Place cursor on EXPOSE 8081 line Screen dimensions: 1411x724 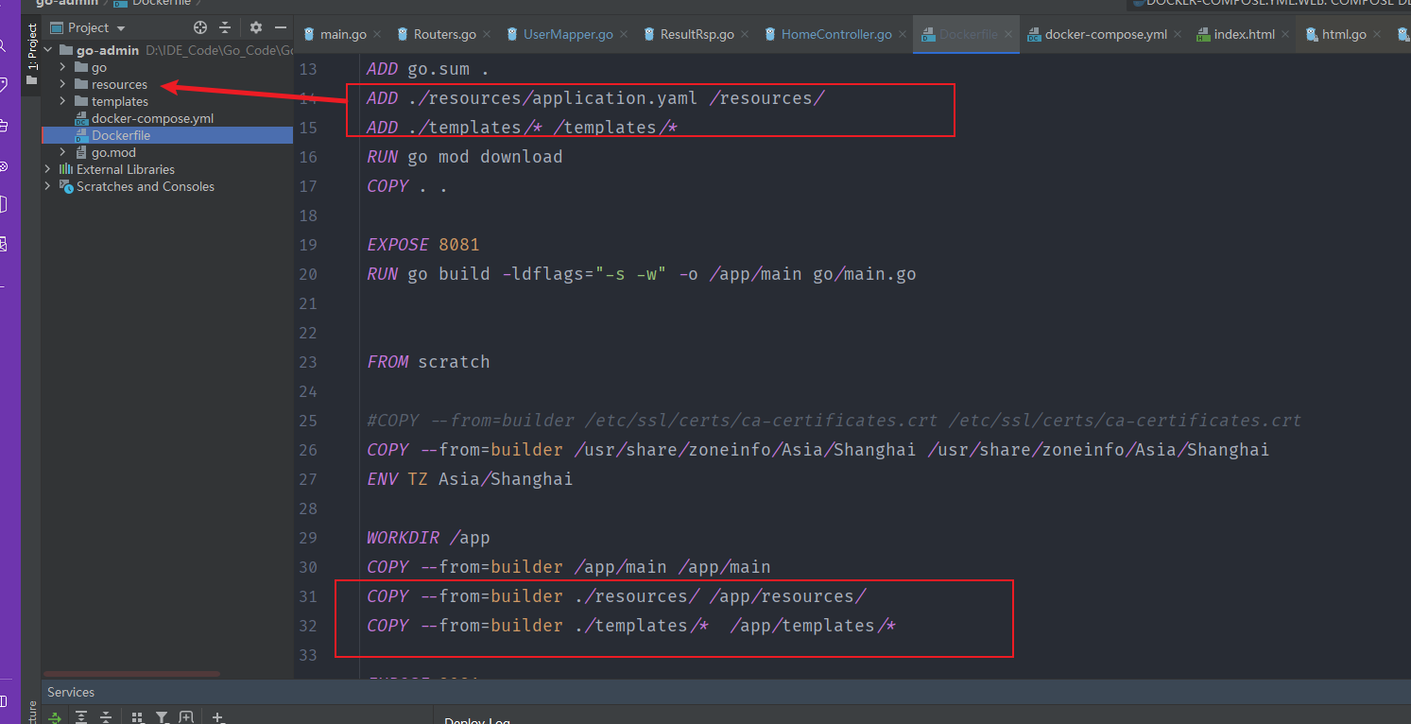[423, 245]
